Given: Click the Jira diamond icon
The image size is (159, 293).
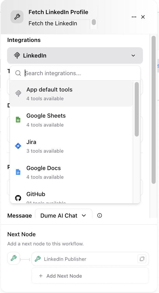Looking at the screenshot, I should point(18,146).
